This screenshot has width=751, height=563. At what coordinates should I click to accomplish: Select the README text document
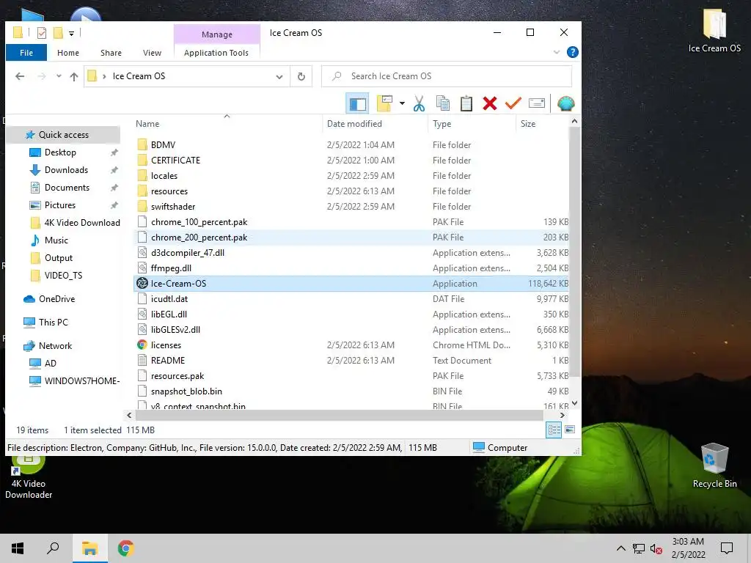[168, 361]
